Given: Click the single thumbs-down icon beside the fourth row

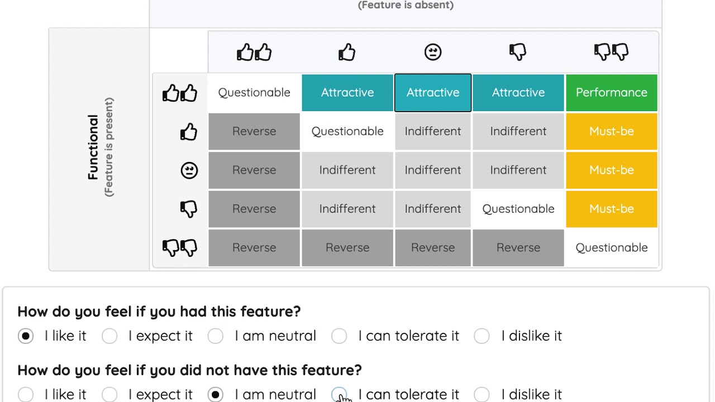Looking at the screenshot, I should click(189, 209).
